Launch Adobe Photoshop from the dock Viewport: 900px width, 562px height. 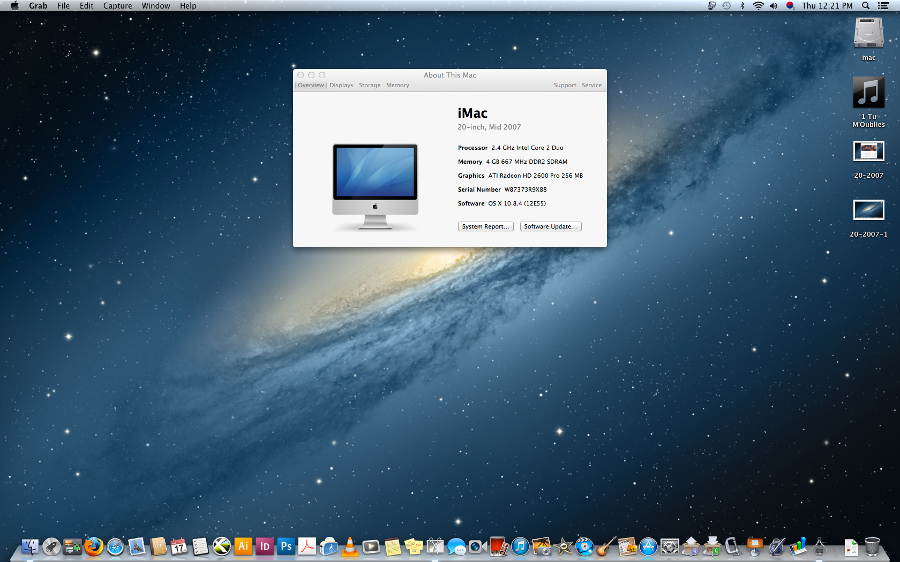286,546
